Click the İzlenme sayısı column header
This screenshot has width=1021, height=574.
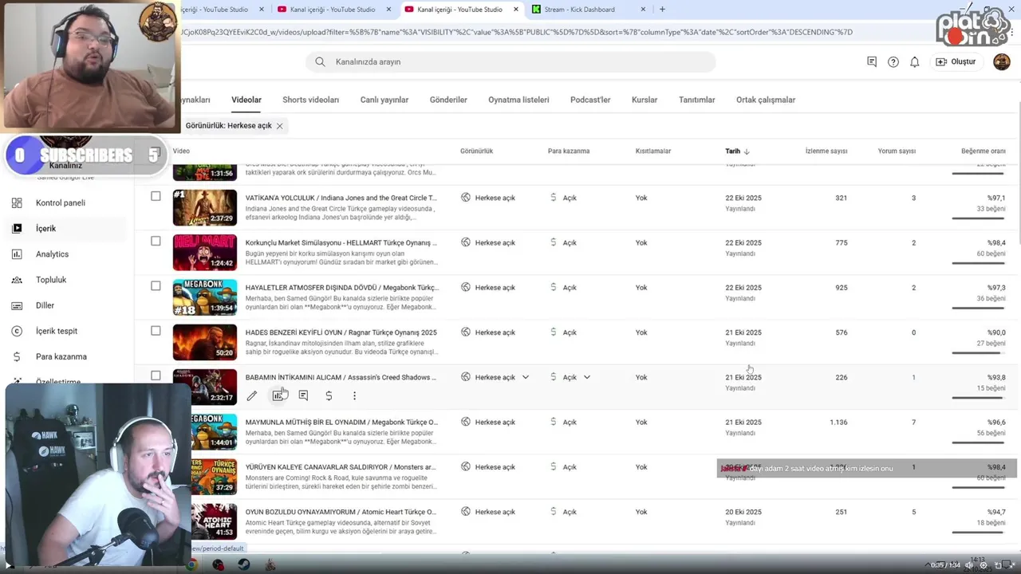(826, 151)
